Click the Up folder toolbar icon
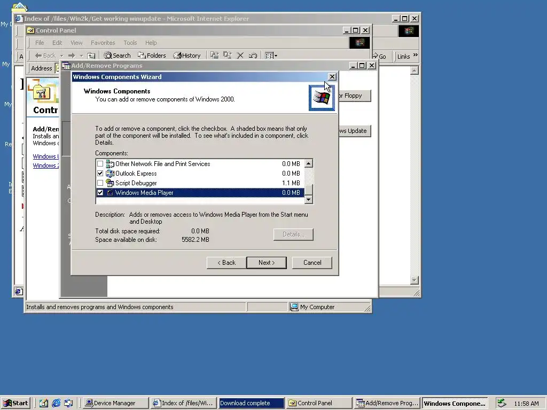 pyautogui.click(x=91, y=56)
